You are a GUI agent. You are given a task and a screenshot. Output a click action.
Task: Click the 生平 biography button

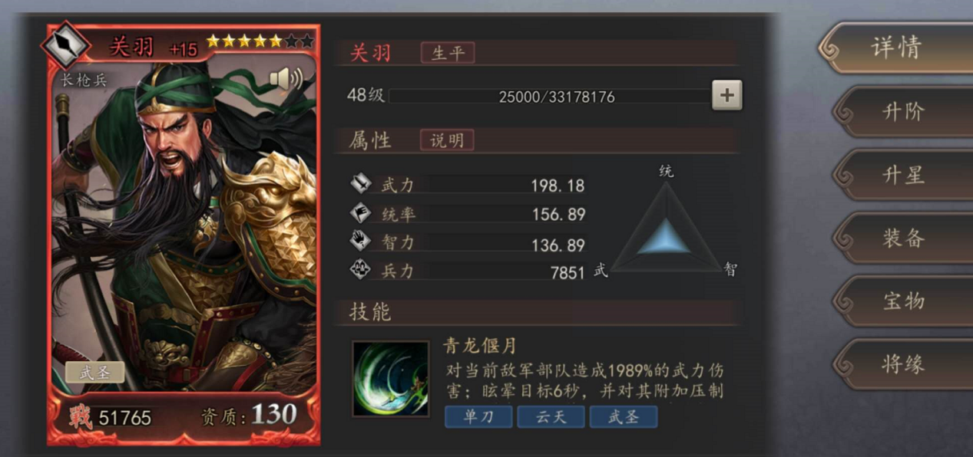448,53
